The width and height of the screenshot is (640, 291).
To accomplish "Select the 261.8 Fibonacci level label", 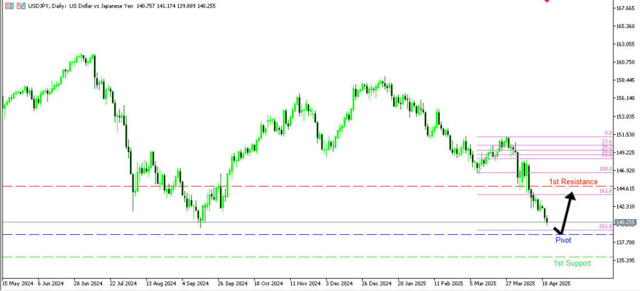I will (x=604, y=226).
